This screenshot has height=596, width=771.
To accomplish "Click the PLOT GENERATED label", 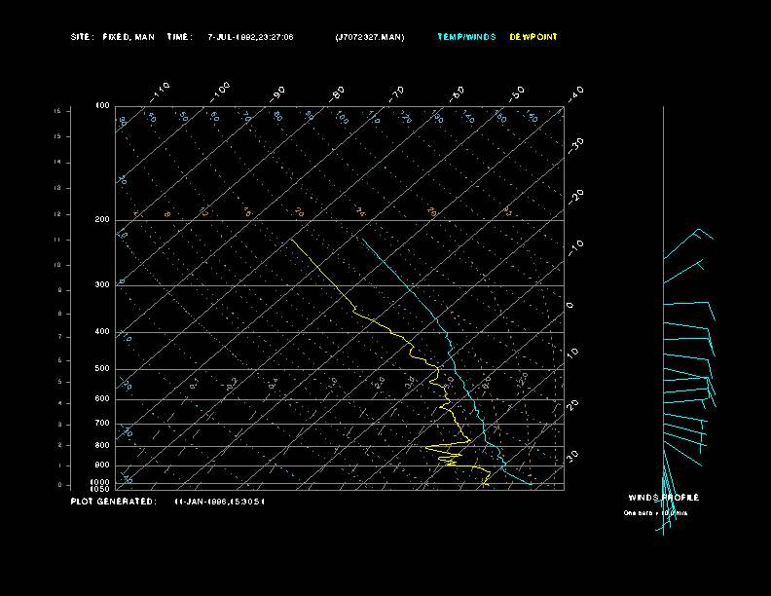I will pyautogui.click(x=113, y=502).
